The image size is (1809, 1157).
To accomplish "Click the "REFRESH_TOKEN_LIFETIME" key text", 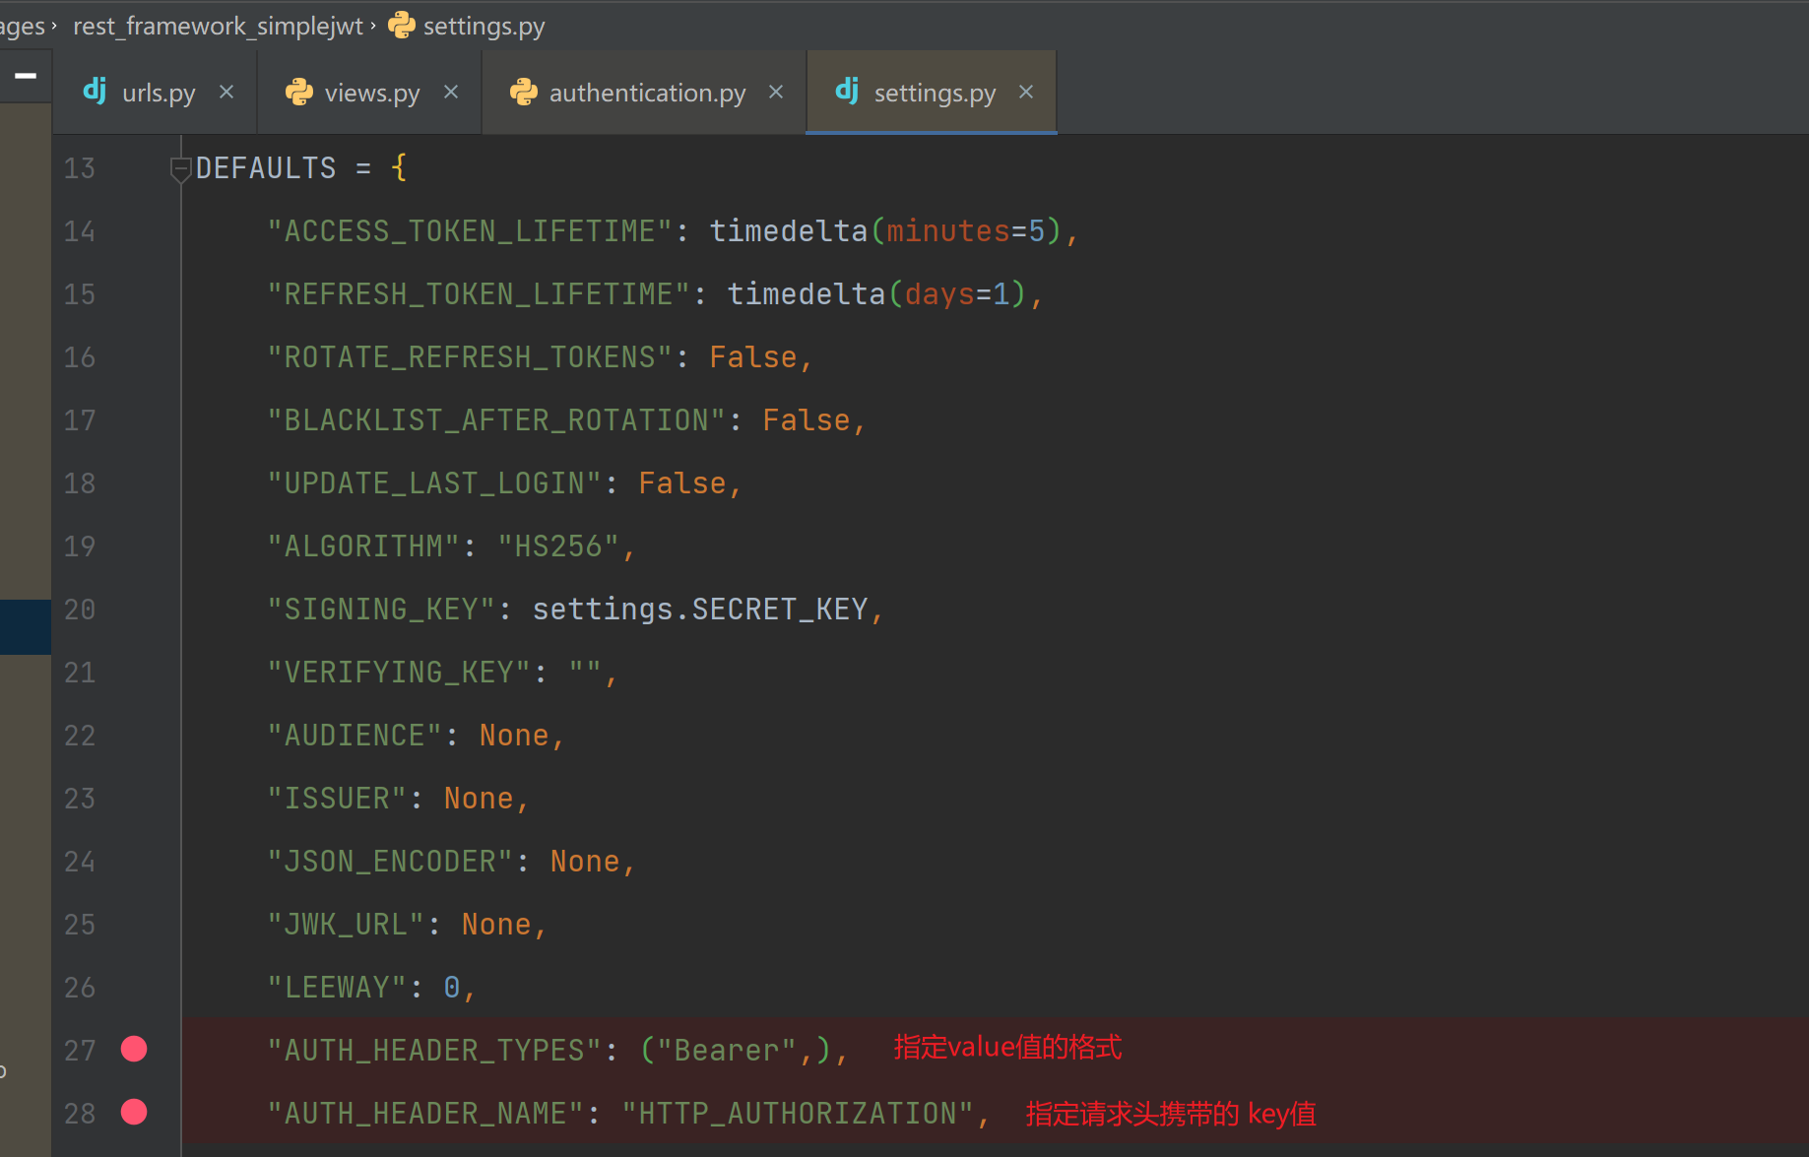I will [x=480, y=294].
